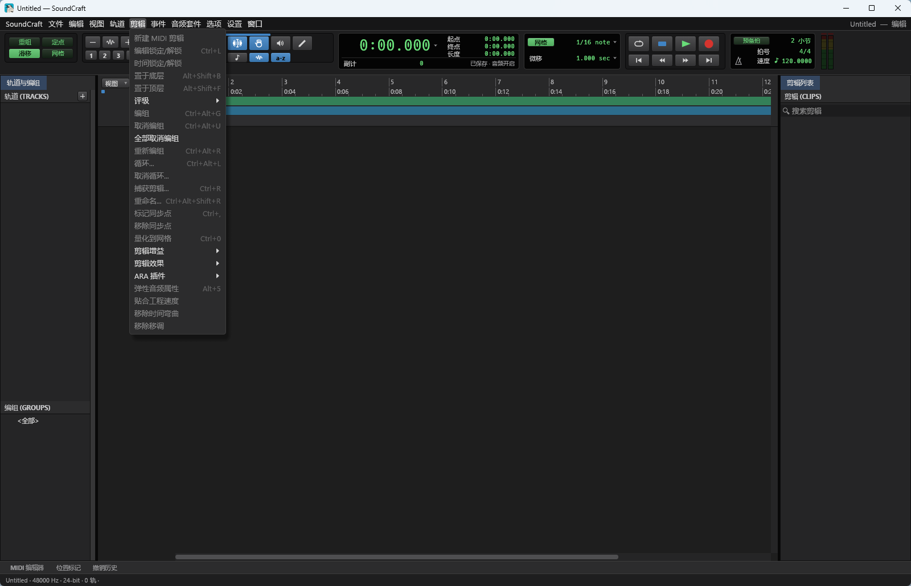Screen dimensions: 911x586
Task: Click the audio waveform zoom button
Action: pos(110,42)
